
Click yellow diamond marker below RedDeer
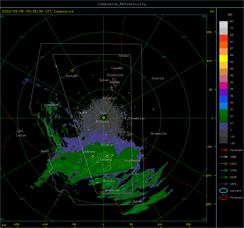coord(111,88)
